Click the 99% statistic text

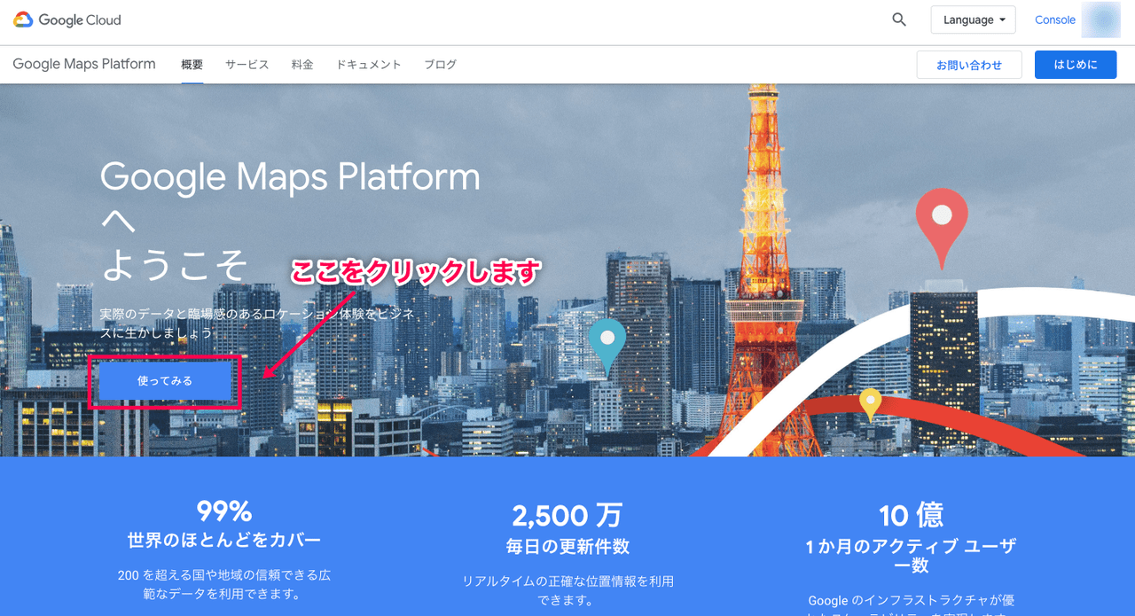(x=224, y=511)
